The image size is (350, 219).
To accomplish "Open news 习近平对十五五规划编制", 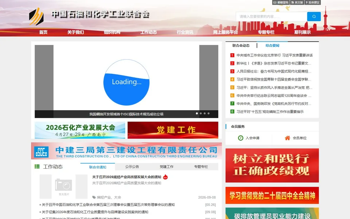I will click(270, 112).
